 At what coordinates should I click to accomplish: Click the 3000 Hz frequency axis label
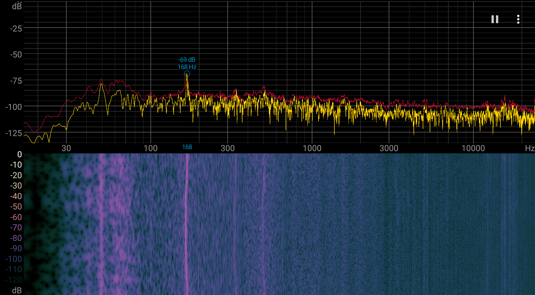coord(389,148)
